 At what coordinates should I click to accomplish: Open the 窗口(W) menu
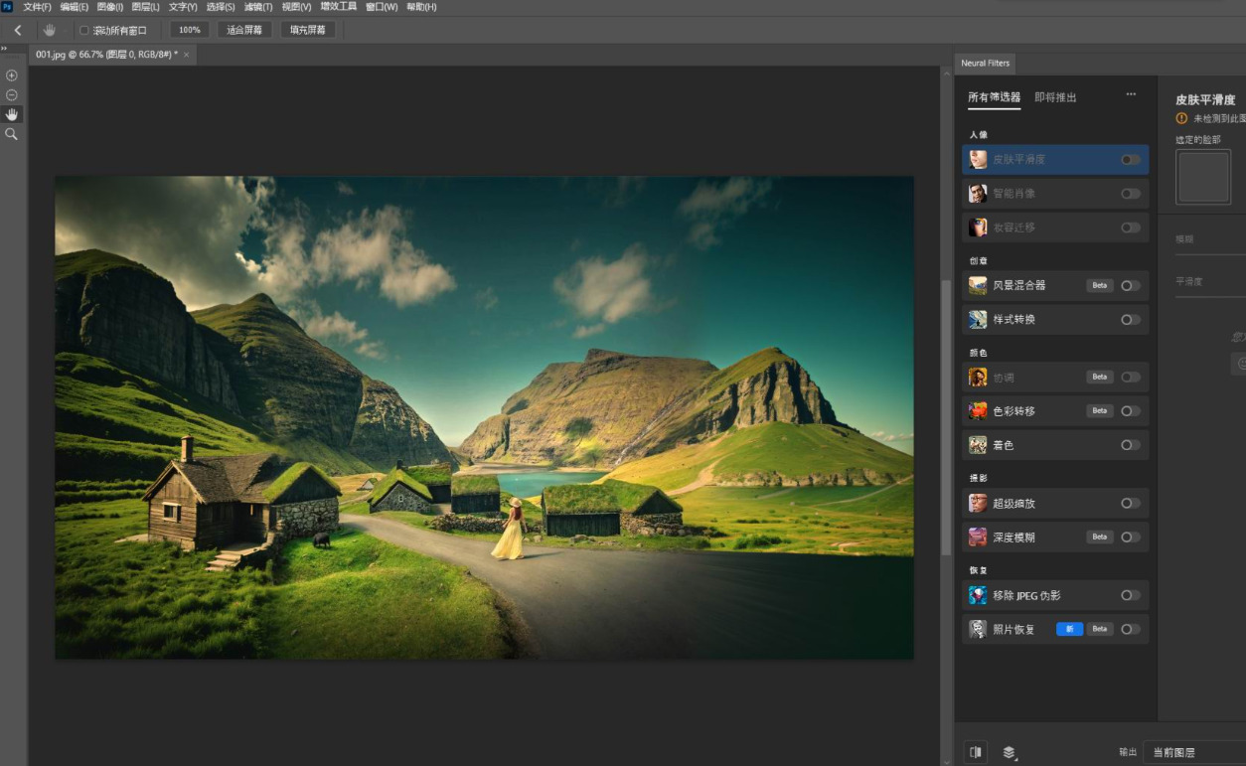tap(382, 7)
